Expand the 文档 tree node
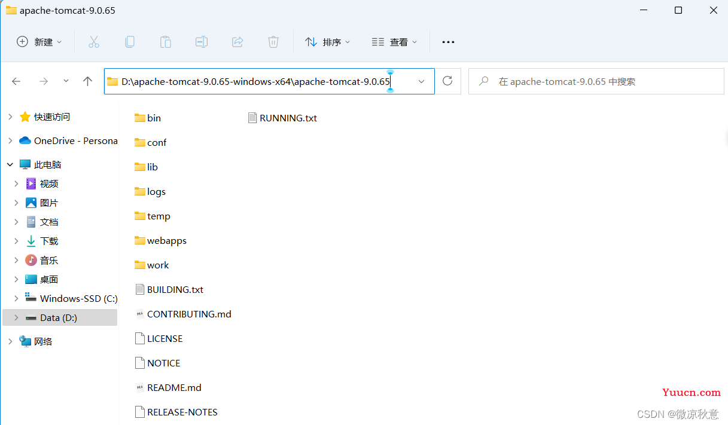This screenshot has height=425, width=728. point(17,222)
